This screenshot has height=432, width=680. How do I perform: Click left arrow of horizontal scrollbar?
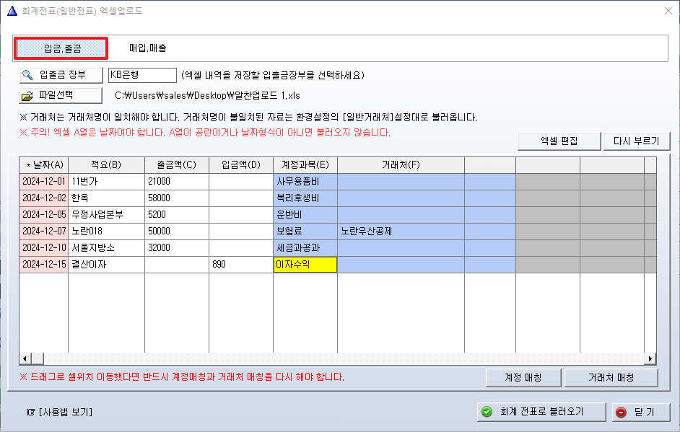tap(25, 358)
